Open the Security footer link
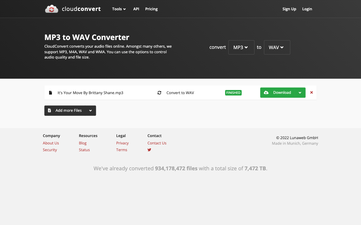 (x=50, y=150)
